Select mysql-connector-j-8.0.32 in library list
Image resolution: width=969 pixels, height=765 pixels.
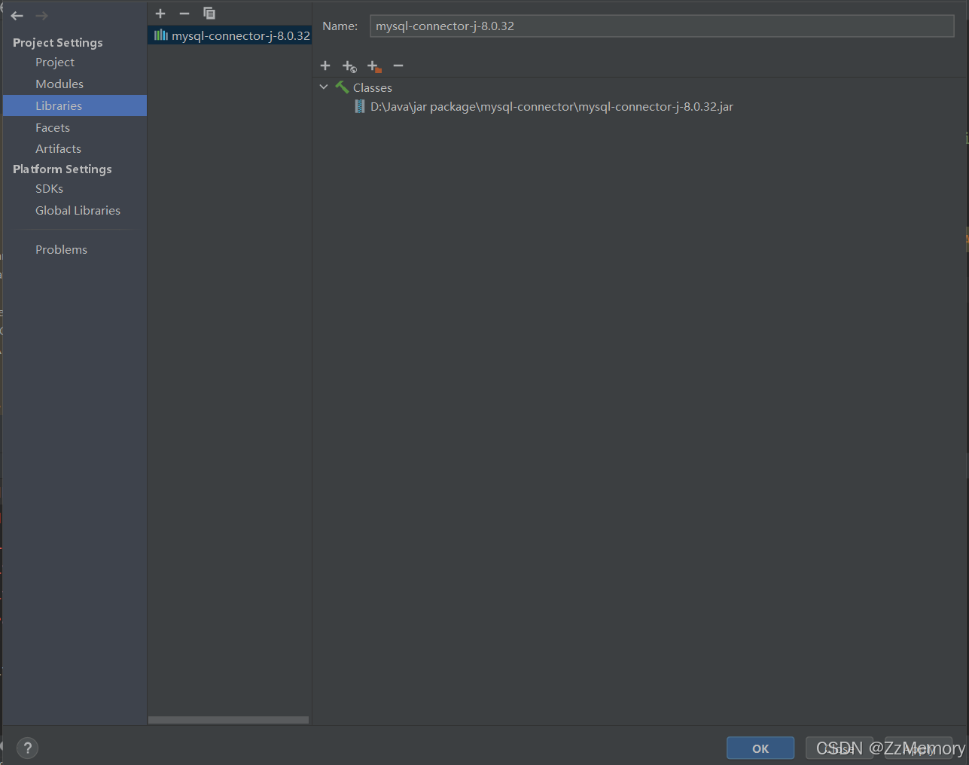[230, 35]
